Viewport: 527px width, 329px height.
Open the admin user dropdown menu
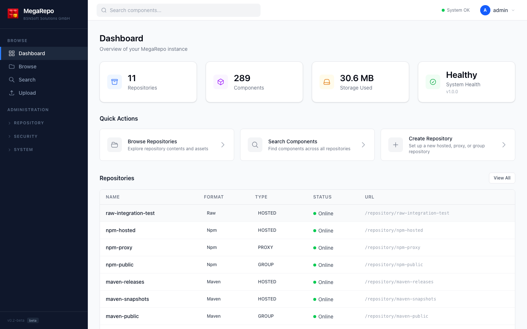click(513, 10)
